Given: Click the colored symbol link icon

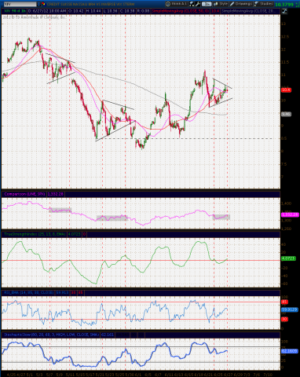Looking at the screenshot, I should 43,4.
